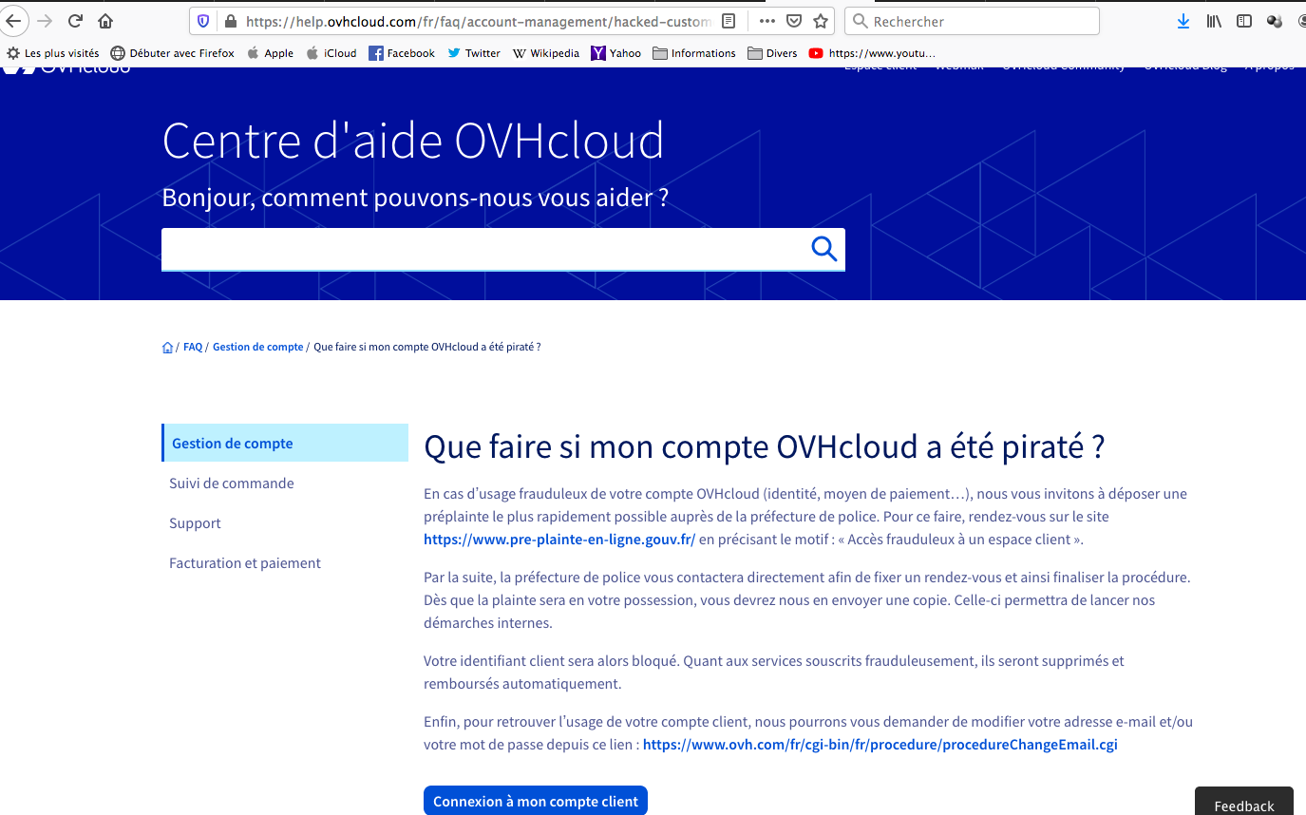Open tracking protection shield icon

202,21
